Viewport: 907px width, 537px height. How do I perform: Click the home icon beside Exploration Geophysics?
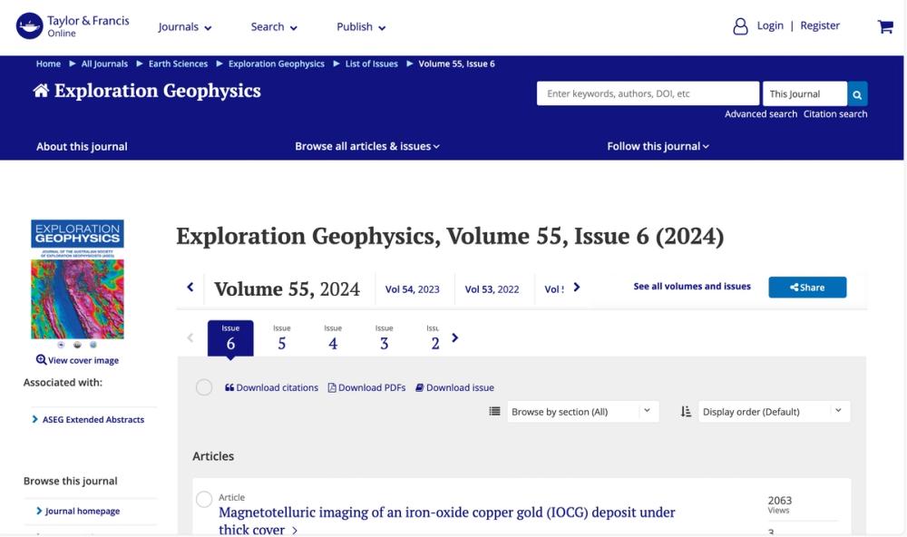pos(41,91)
